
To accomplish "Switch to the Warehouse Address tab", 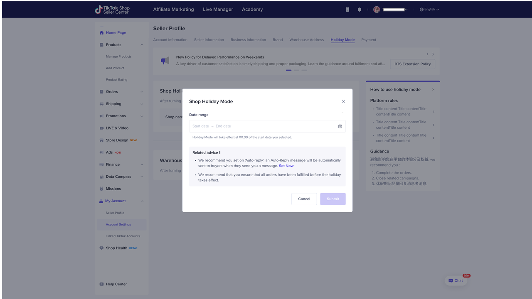I will tap(306, 39).
